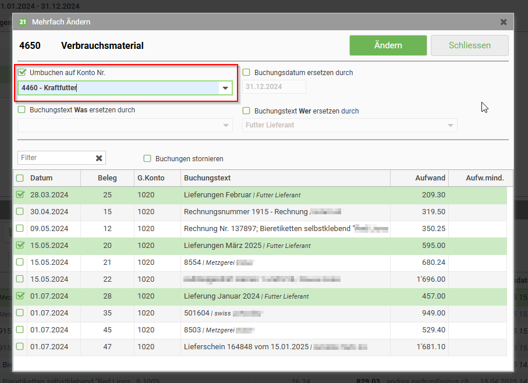Screen dimensions: 528x383
Task: Click into the Filter input field
Action: pos(55,158)
